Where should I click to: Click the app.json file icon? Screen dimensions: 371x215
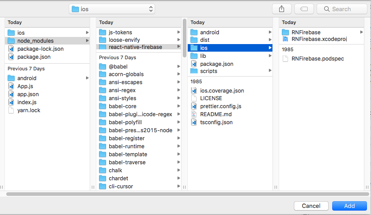click(x=11, y=94)
